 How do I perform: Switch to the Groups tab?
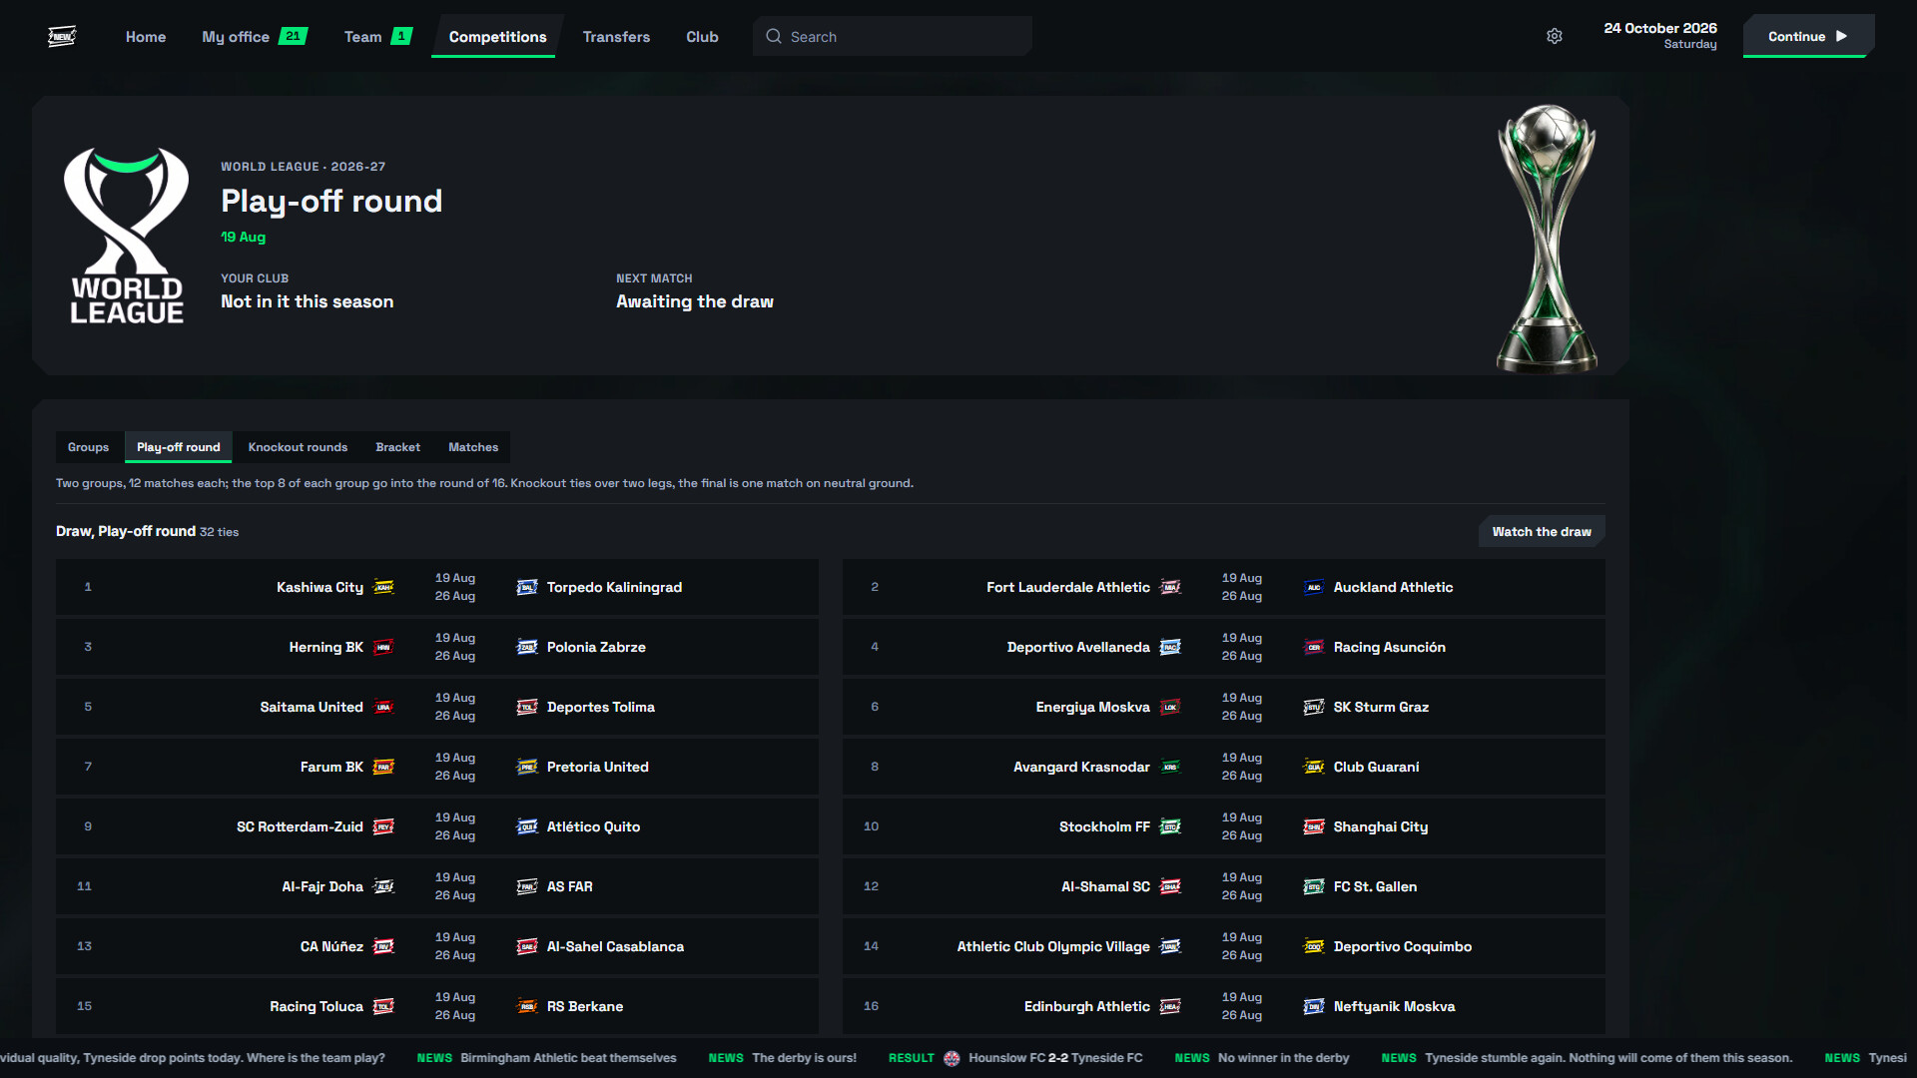(88, 447)
